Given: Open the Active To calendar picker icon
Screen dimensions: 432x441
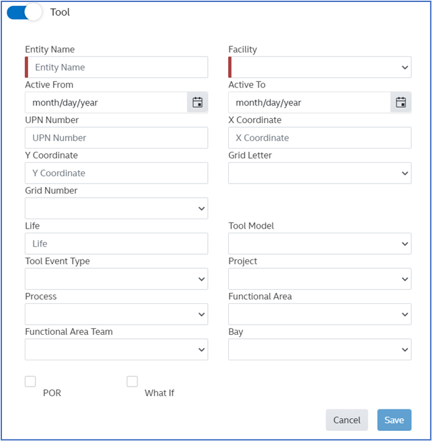Looking at the screenshot, I should (x=400, y=102).
